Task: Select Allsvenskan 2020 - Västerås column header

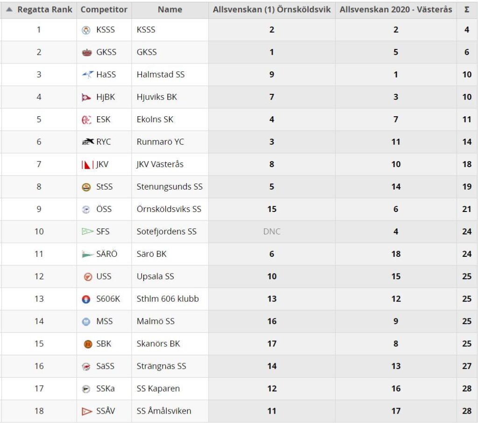Action: (396, 10)
